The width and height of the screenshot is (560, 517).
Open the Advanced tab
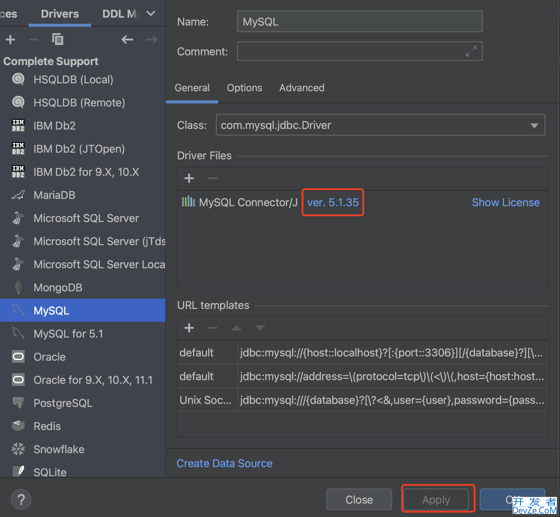tap(302, 88)
